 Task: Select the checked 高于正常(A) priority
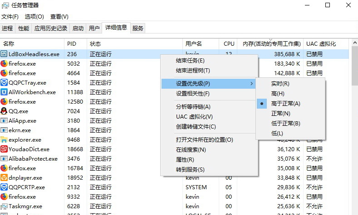click(290, 104)
